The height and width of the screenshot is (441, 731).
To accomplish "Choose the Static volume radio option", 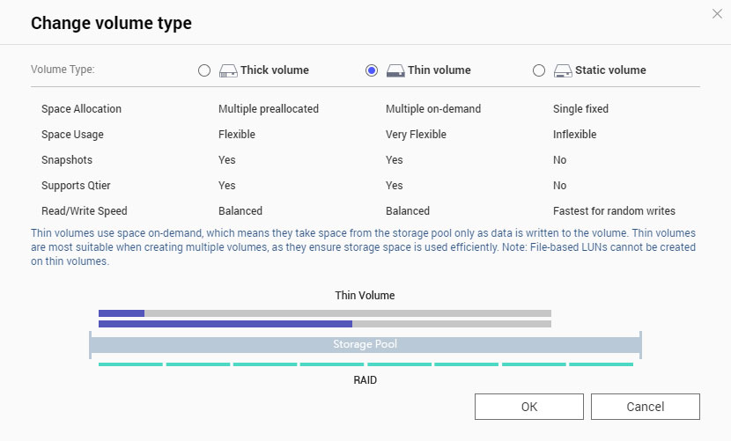I will tap(539, 70).
